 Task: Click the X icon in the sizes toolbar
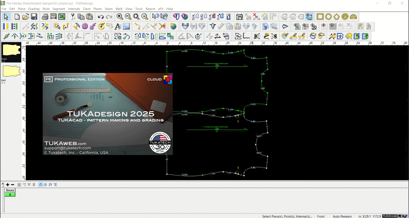(x=29, y=185)
